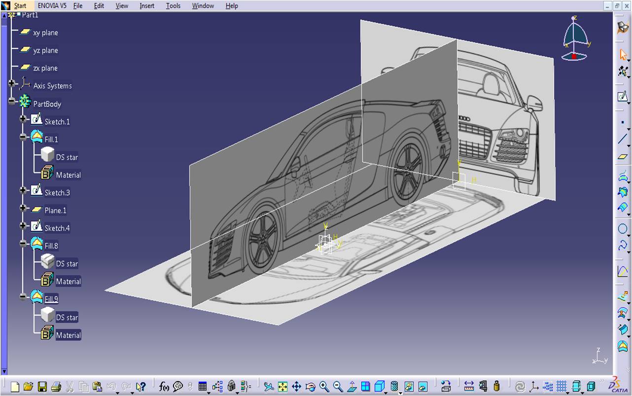Activate the Pan arrows tool
Image resolution: width=632 pixels, height=396 pixels.
tap(296, 387)
